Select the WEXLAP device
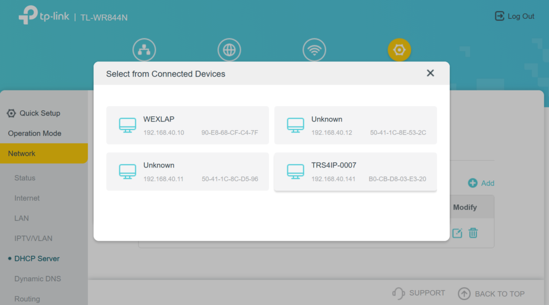The image size is (549, 305). 187,125
